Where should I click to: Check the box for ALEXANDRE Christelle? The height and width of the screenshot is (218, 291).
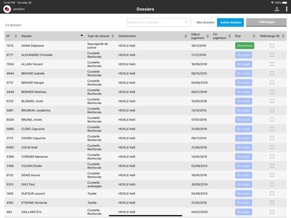click(272, 55)
